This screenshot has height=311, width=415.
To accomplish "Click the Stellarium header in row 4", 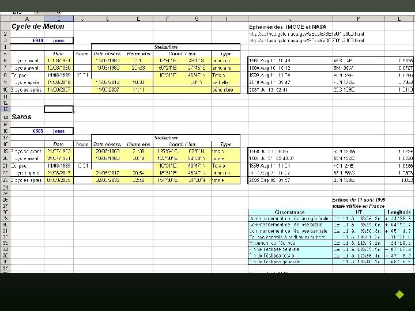I will tap(165, 47).
